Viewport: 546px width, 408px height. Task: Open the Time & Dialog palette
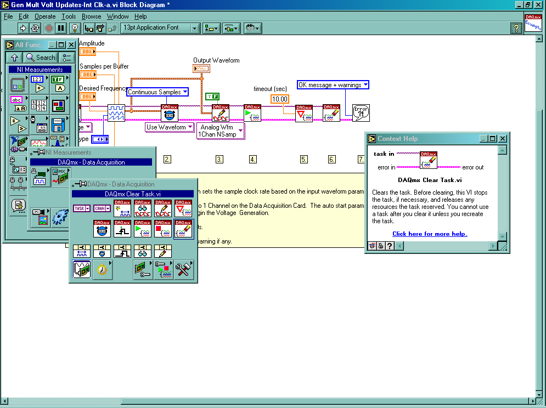point(38,124)
